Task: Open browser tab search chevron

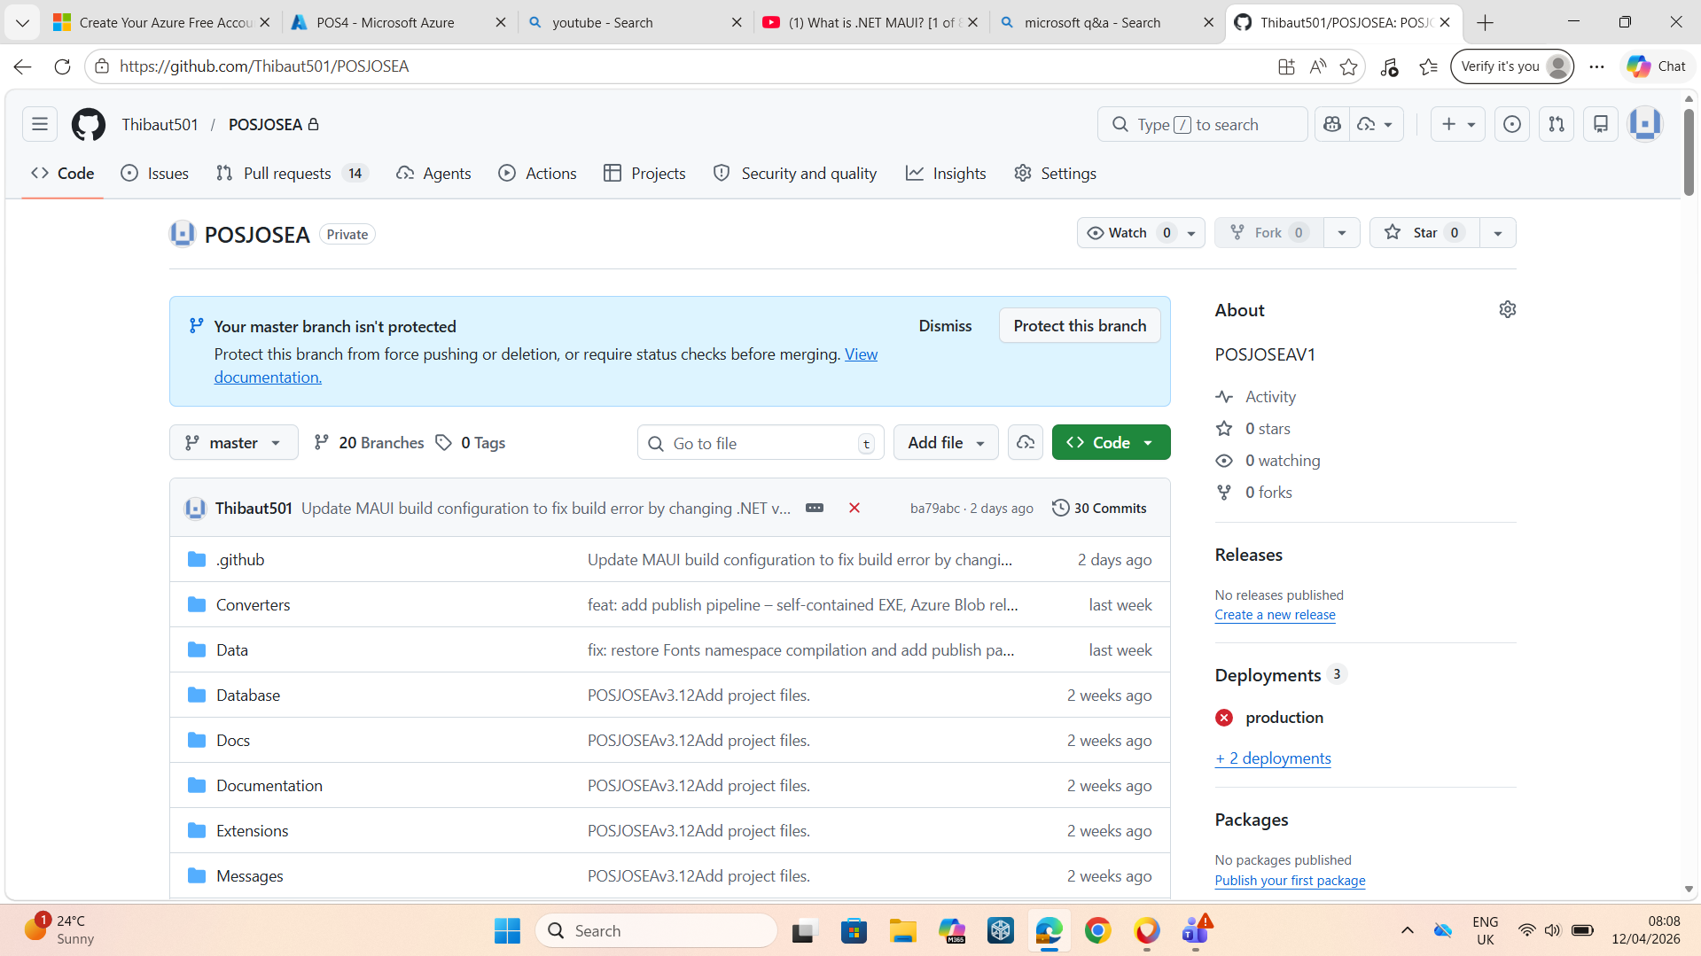Action: tap(22, 22)
